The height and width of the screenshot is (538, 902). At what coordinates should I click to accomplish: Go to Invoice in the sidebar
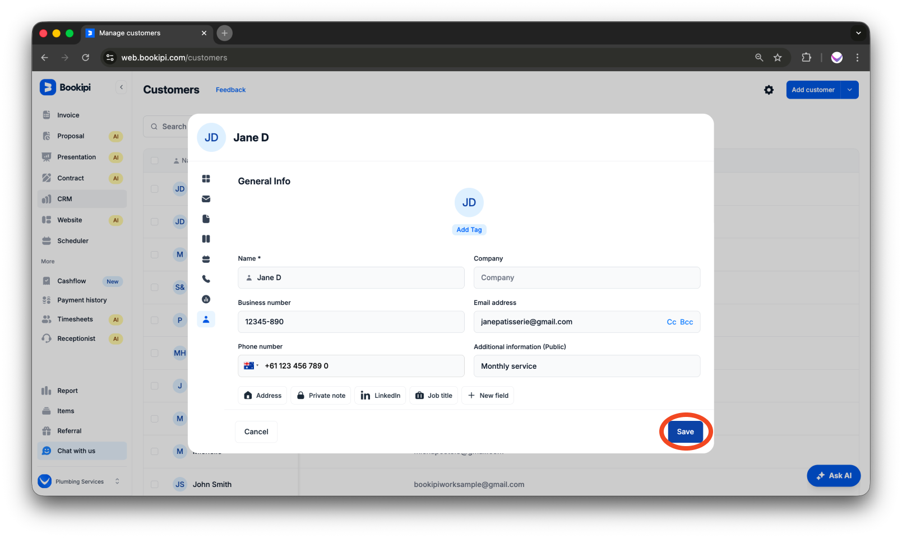click(x=68, y=115)
